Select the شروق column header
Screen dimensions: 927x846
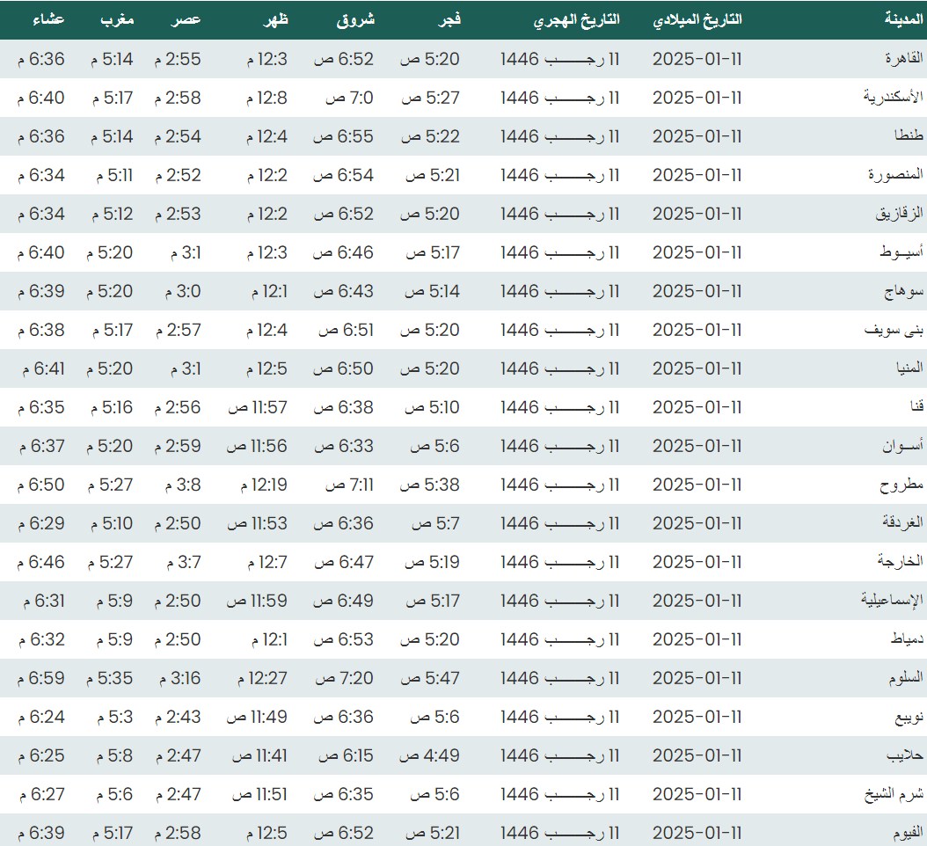(355, 19)
